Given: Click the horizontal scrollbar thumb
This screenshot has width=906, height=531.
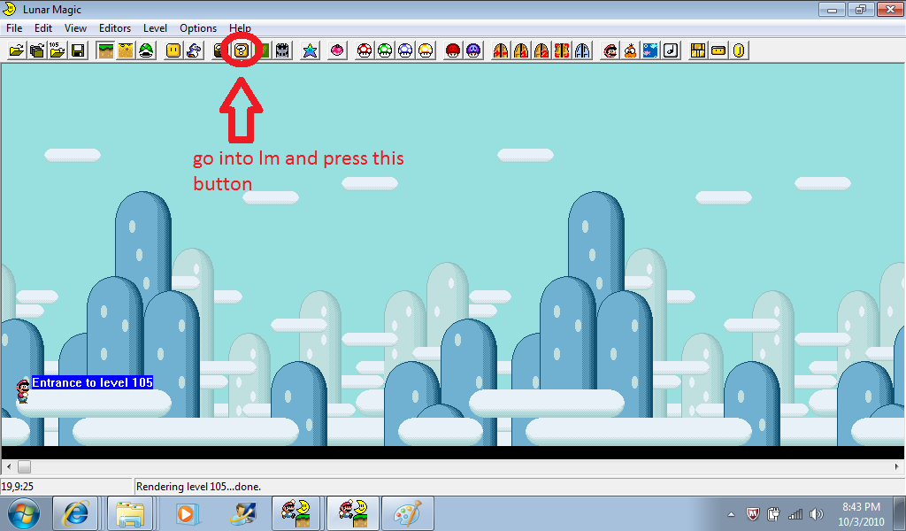Looking at the screenshot, I should [x=24, y=466].
